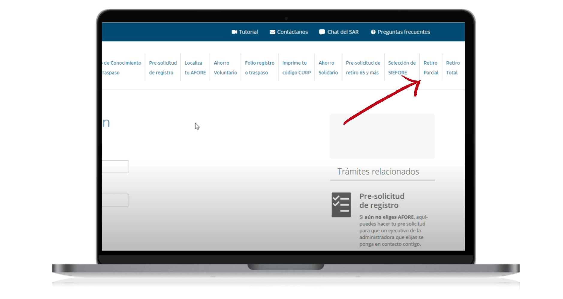The image size is (563, 299).
Task: Select the Ahorro Voluntario tab
Action: click(x=225, y=68)
